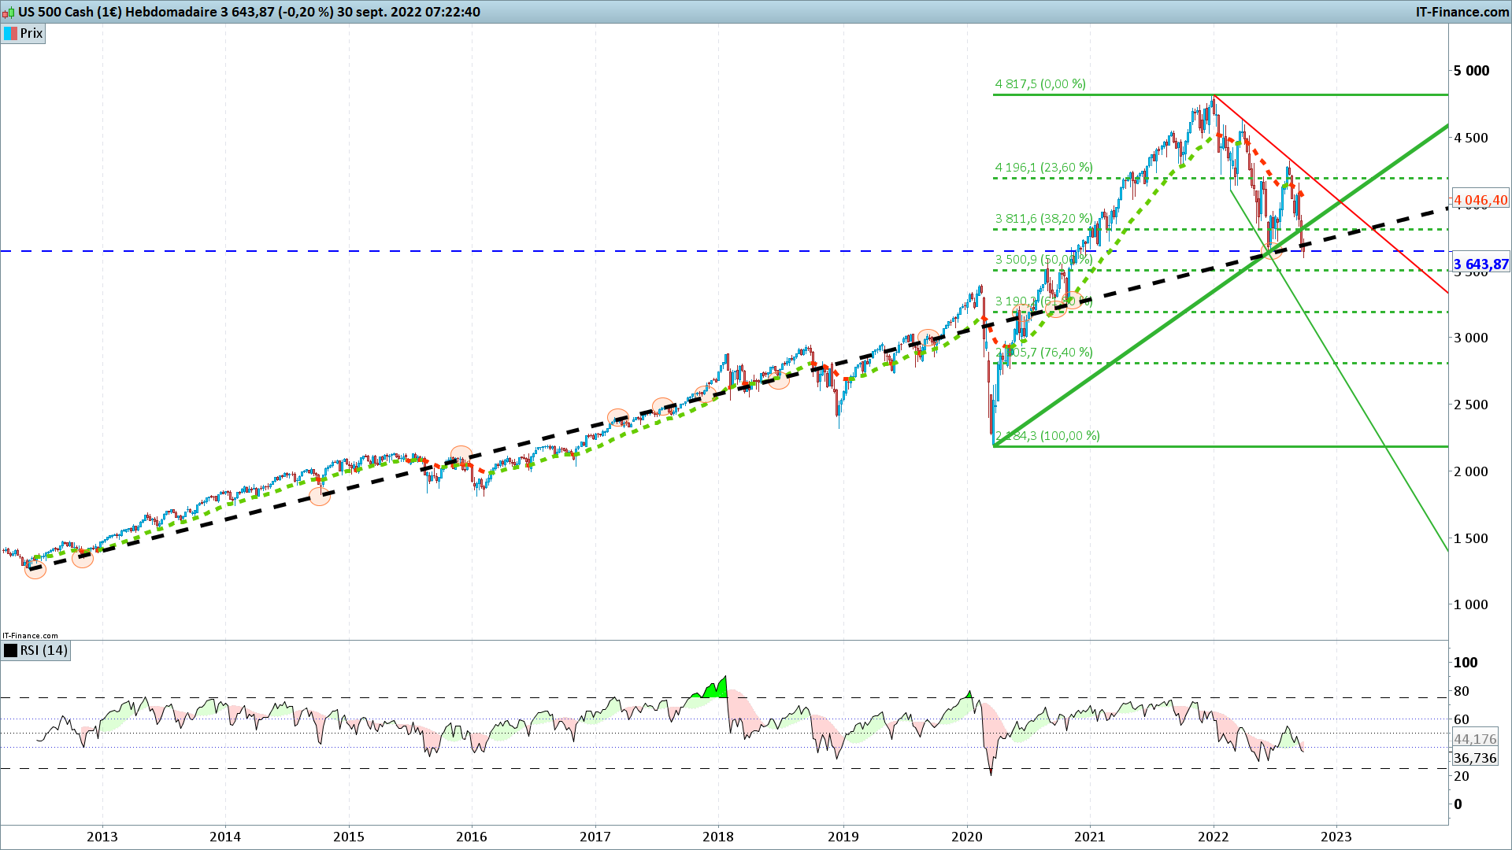The width and height of the screenshot is (1512, 850).
Task: Select the Fibonacci 76,40 % level label
Action: pyautogui.click(x=1043, y=352)
